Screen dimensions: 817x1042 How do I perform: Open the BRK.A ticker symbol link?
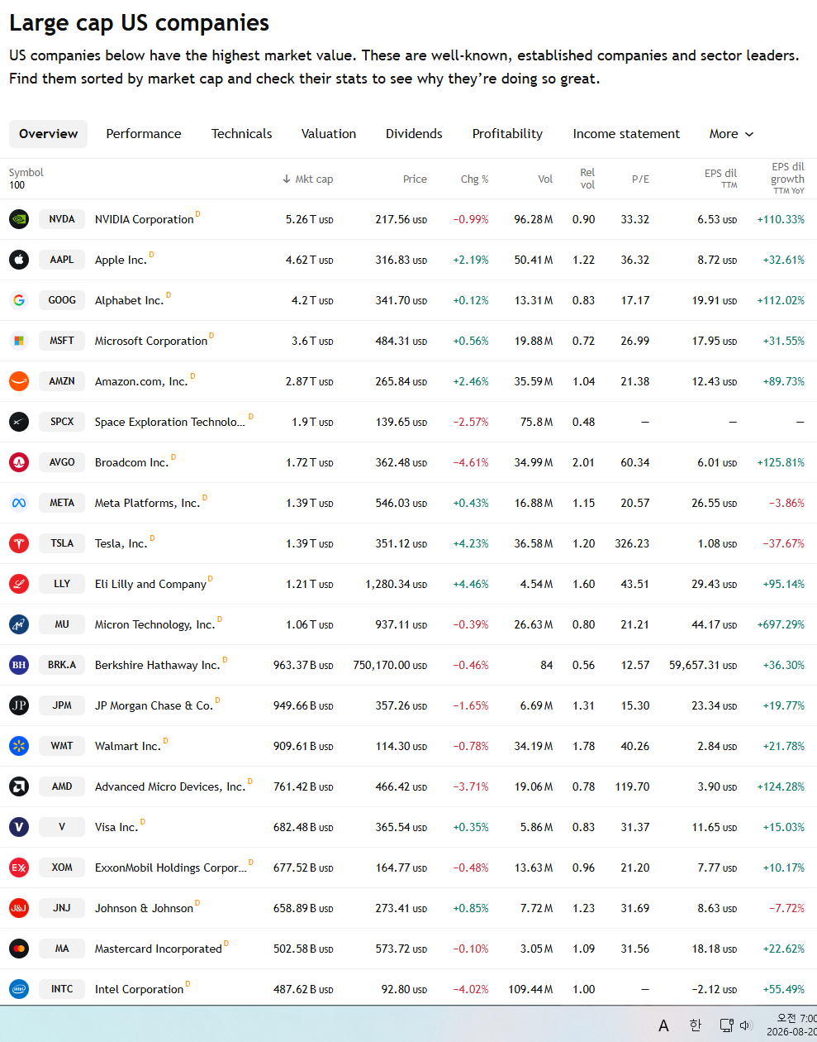point(62,665)
